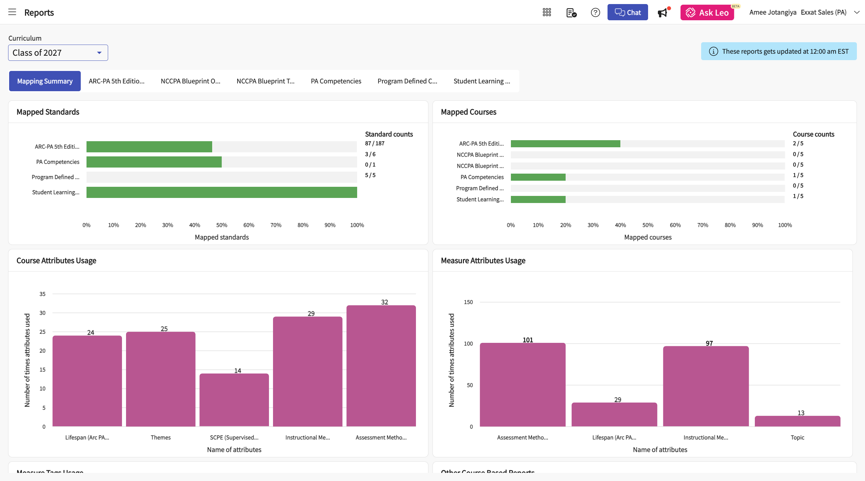Expand the user account chevron menu
The height and width of the screenshot is (481, 865).
(x=857, y=12)
